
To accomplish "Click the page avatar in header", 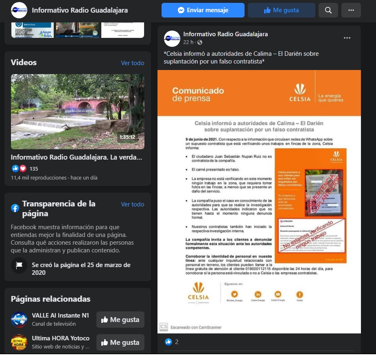I will (x=19, y=10).
